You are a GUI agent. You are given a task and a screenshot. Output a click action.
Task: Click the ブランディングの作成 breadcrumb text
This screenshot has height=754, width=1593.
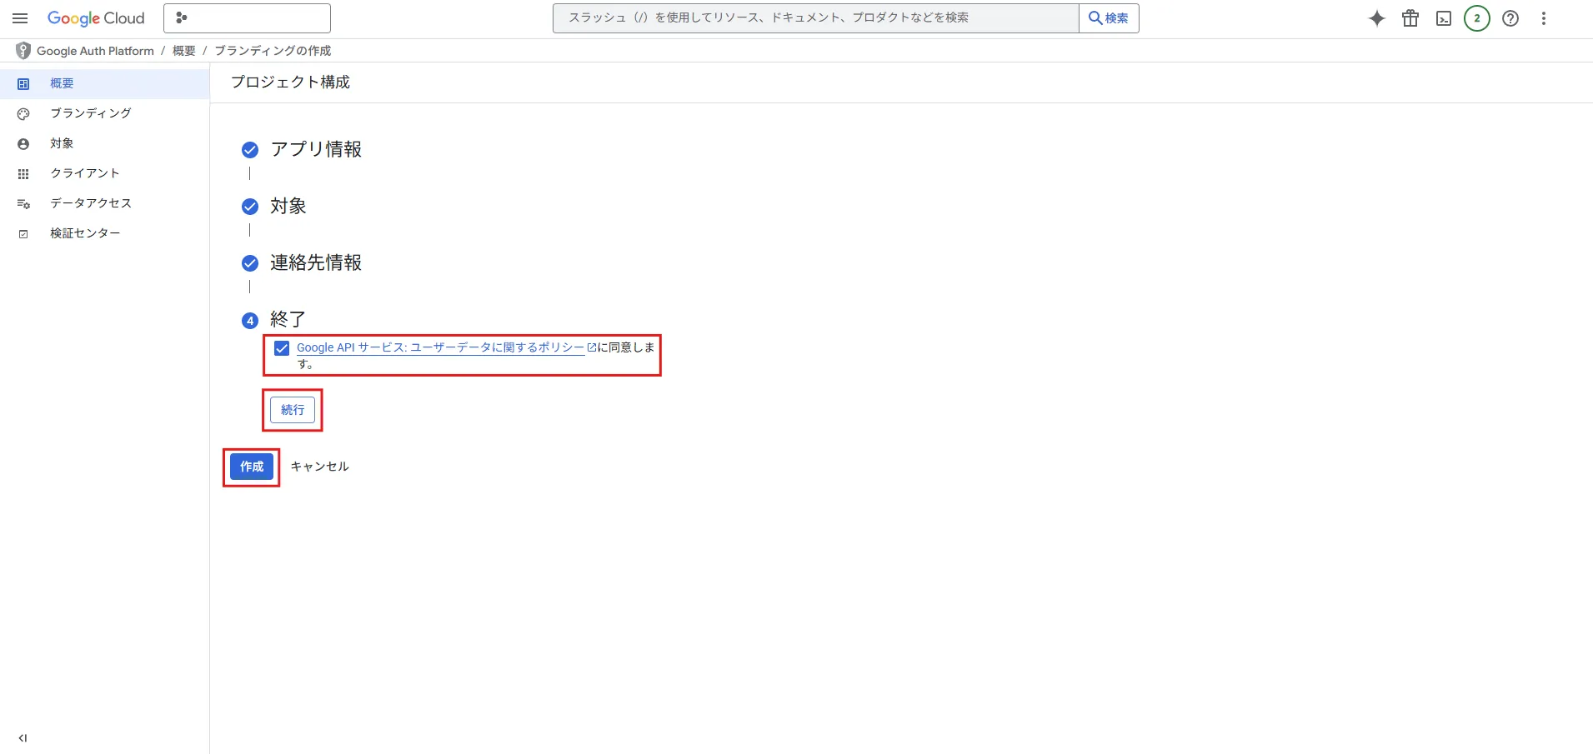[x=273, y=51]
